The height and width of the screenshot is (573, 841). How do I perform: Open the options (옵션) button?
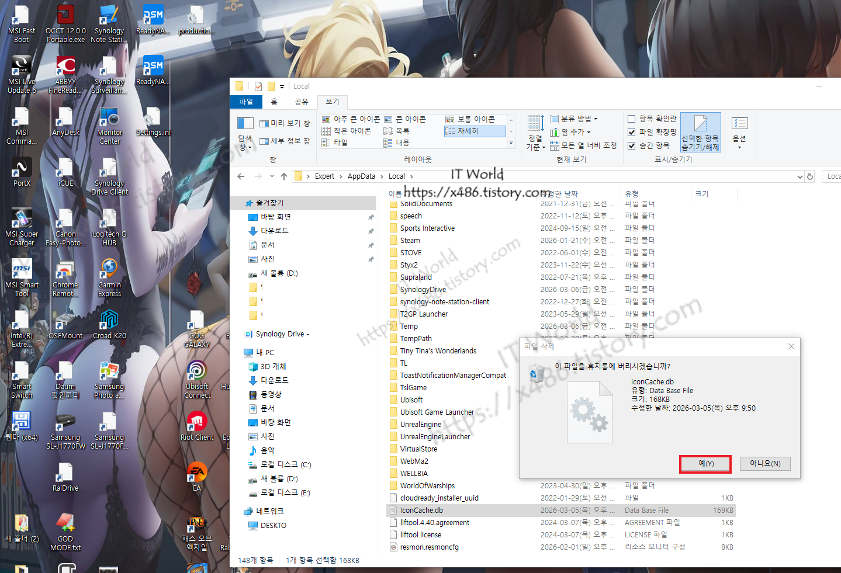tap(739, 132)
